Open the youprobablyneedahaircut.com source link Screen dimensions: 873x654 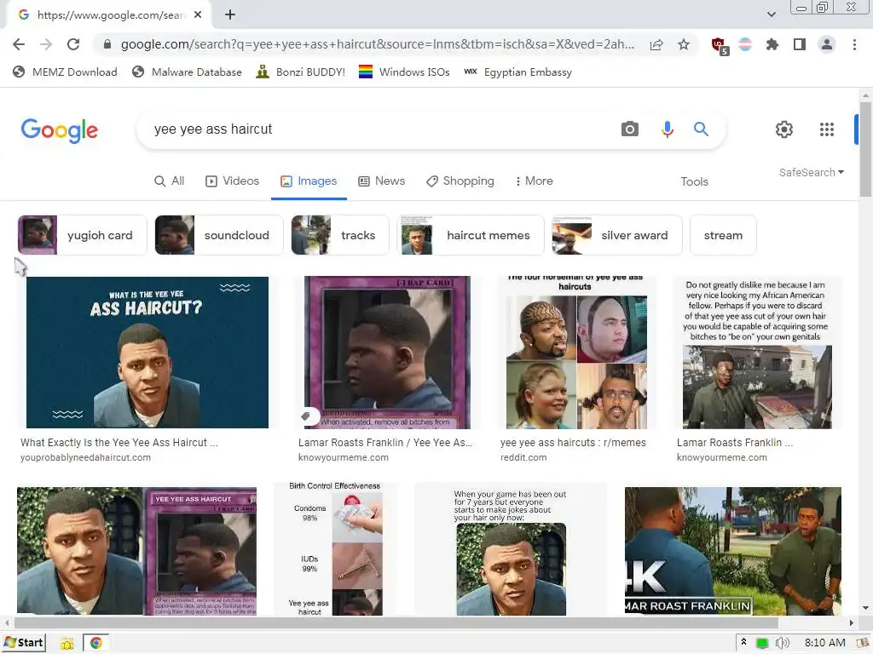point(86,457)
